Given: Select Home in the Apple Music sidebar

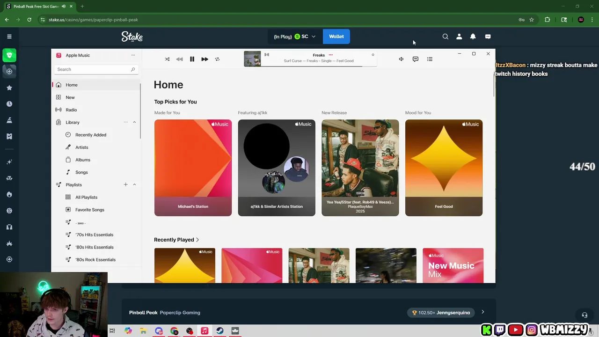Looking at the screenshot, I should (96, 85).
